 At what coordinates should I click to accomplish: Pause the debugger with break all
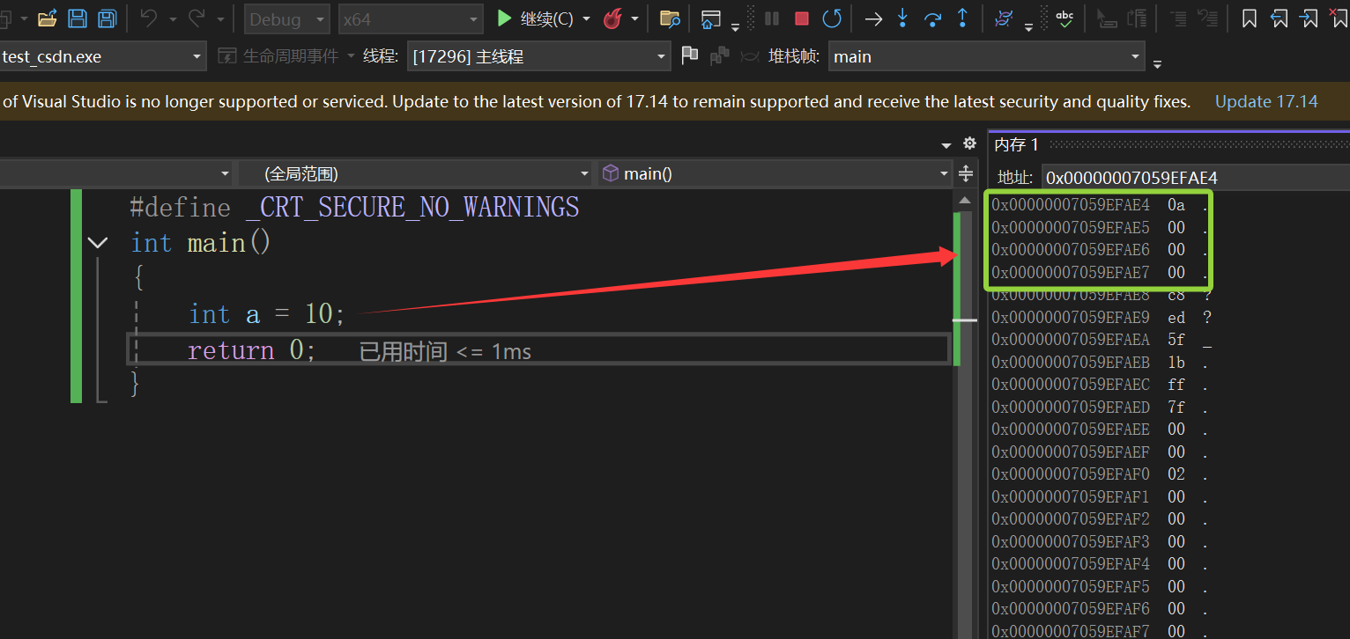coord(772,18)
